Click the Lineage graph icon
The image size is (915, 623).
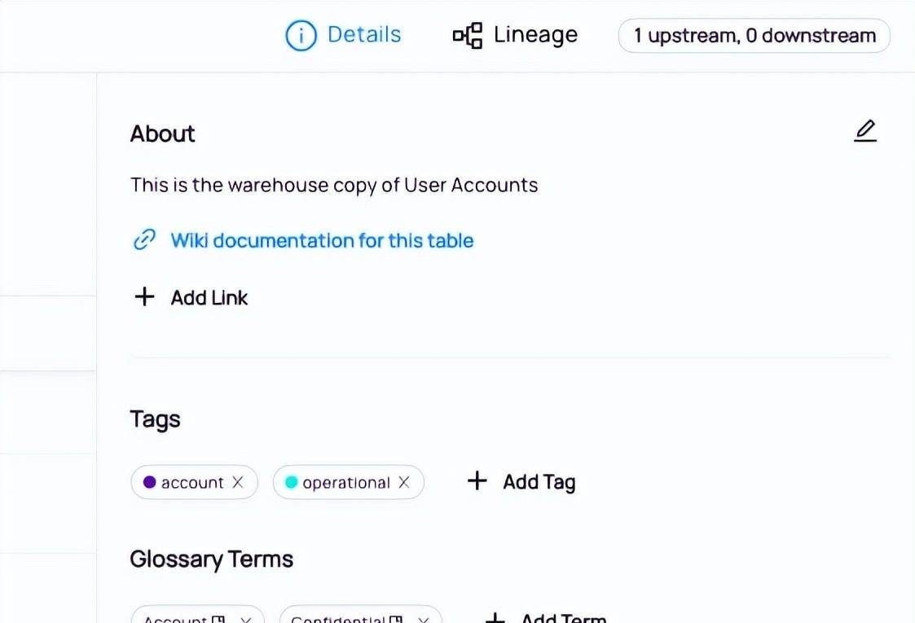pos(468,36)
